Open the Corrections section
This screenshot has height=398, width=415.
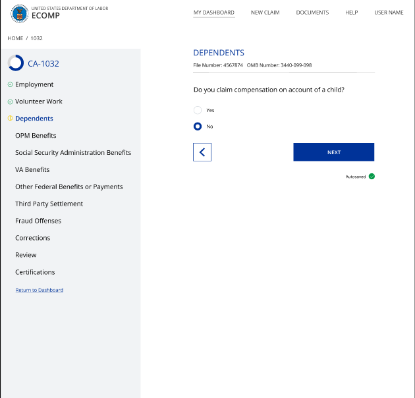click(x=32, y=238)
